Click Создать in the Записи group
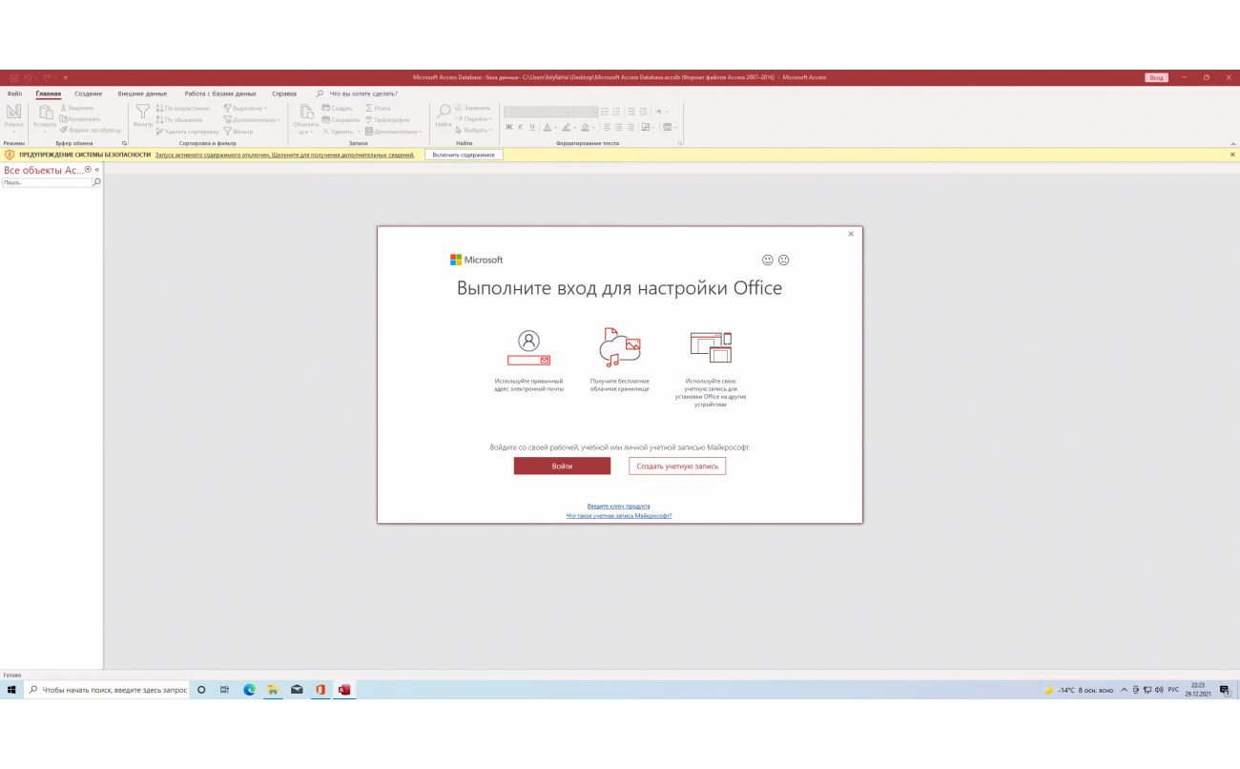Viewport: 1240px width, 769px height. click(x=338, y=108)
